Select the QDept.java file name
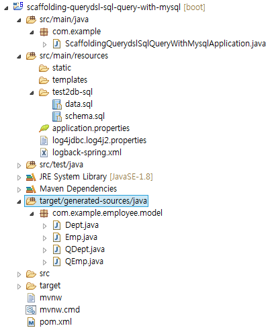The image size is (272, 328). 85,249
